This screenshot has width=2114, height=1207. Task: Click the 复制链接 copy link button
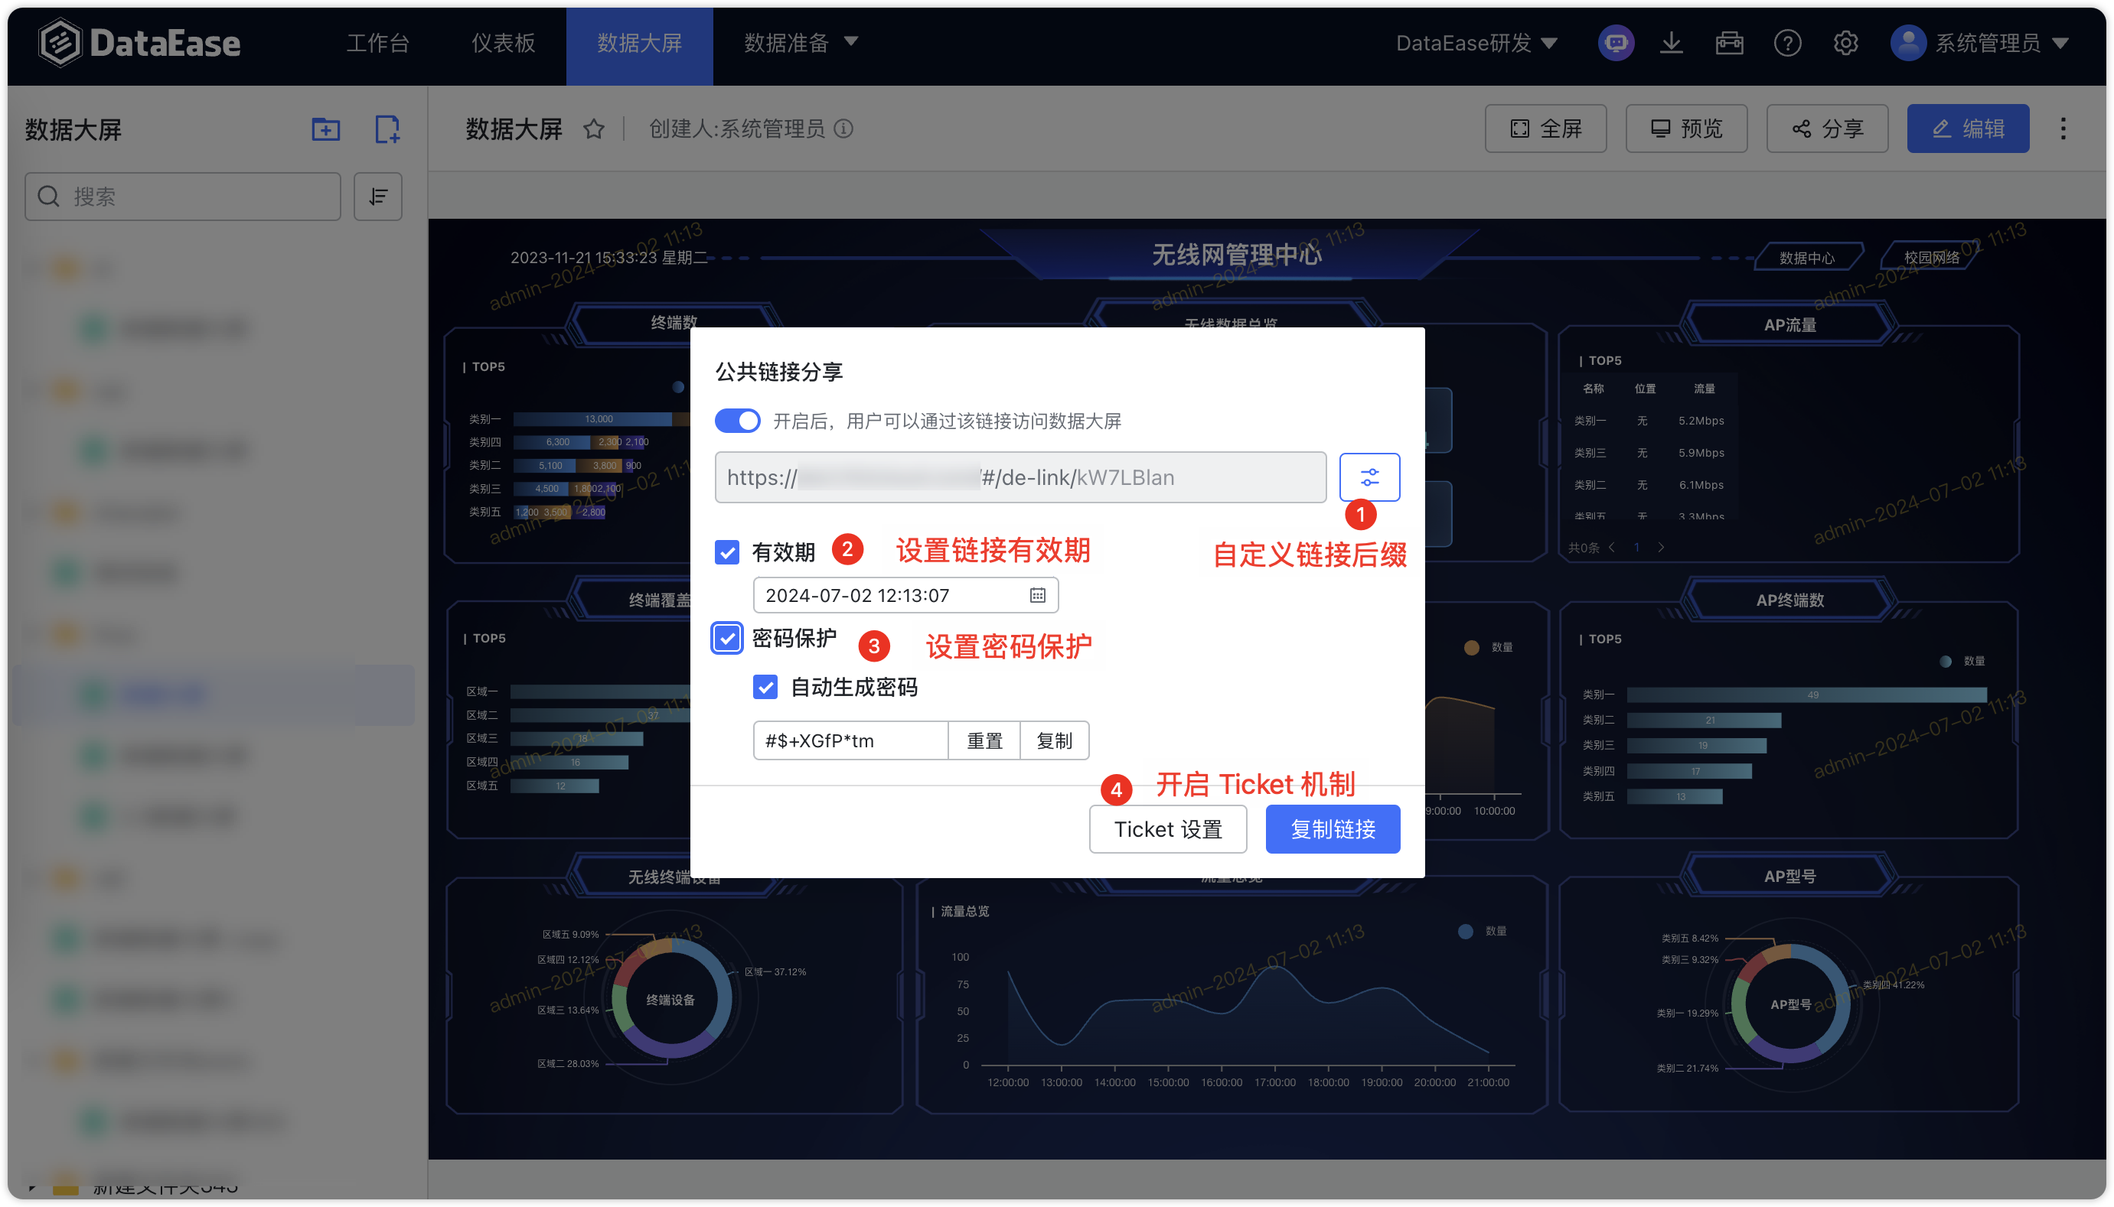pos(1330,830)
